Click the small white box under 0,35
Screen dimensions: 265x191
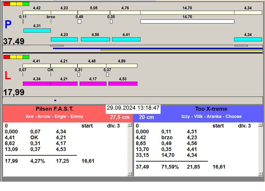(x=111, y=22)
